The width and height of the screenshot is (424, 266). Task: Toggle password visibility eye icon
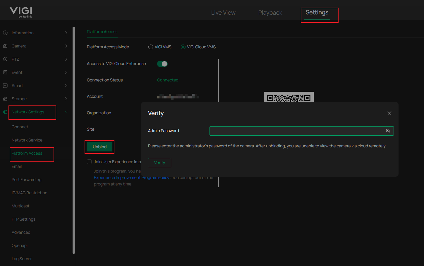[388, 131]
